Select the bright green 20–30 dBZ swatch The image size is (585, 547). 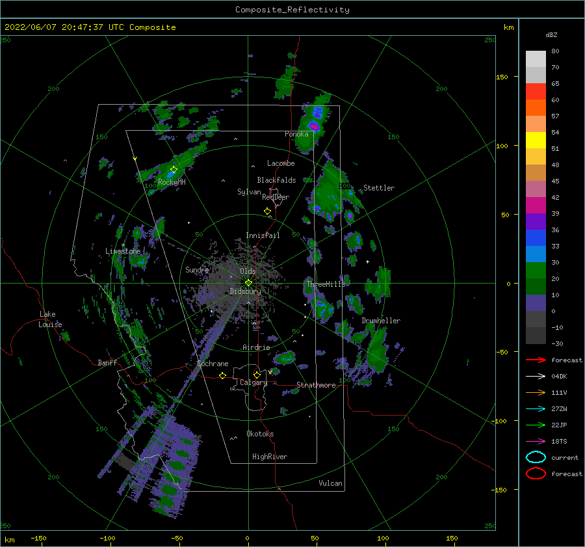pyautogui.click(x=536, y=270)
